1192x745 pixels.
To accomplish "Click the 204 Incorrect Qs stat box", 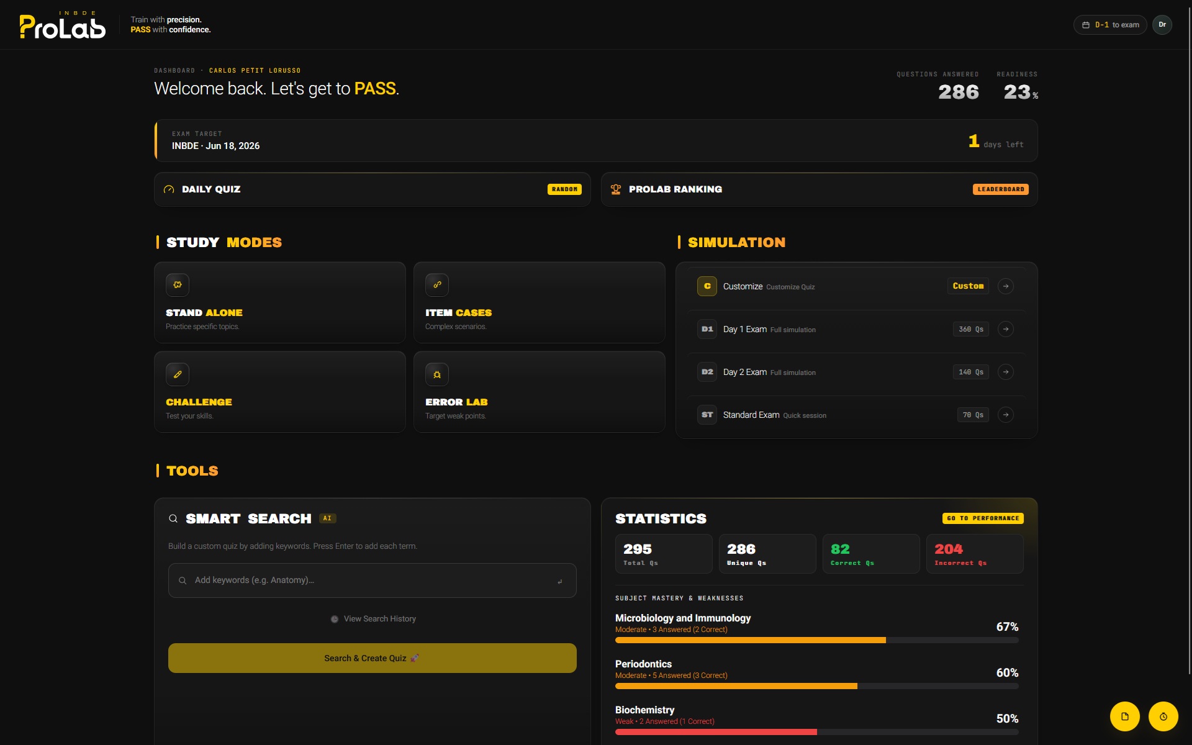I will 975,554.
